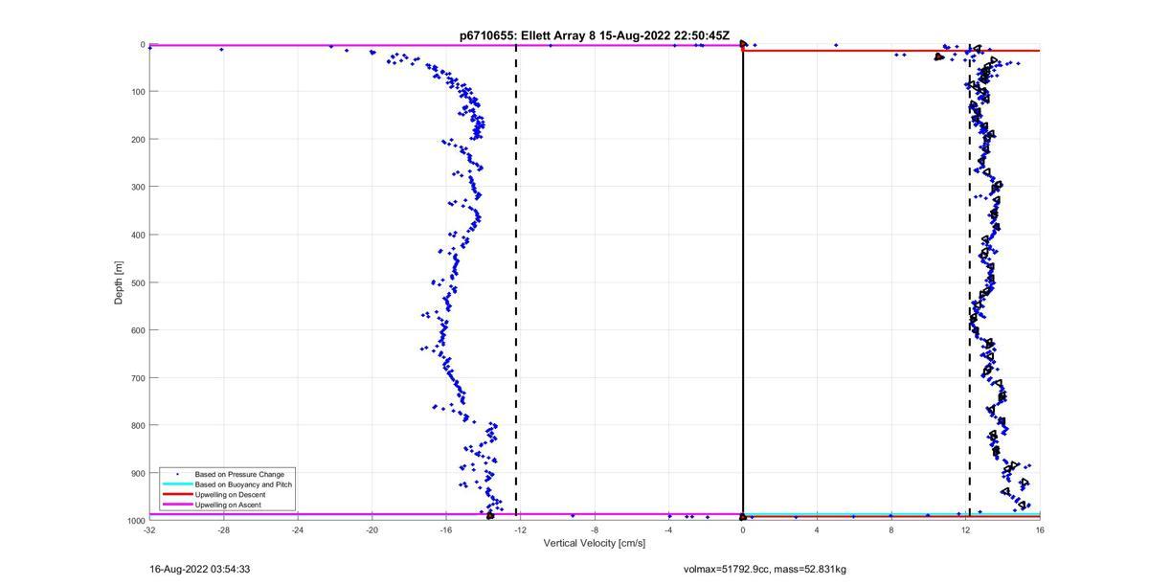Click the red upwelling-on-descent line near surface
The height and width of the screenshot is (585, 1149).
(x=891, y=51)
